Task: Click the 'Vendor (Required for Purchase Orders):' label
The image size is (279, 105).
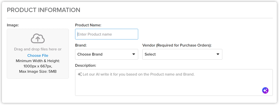Action: click(x=177, y=45)
